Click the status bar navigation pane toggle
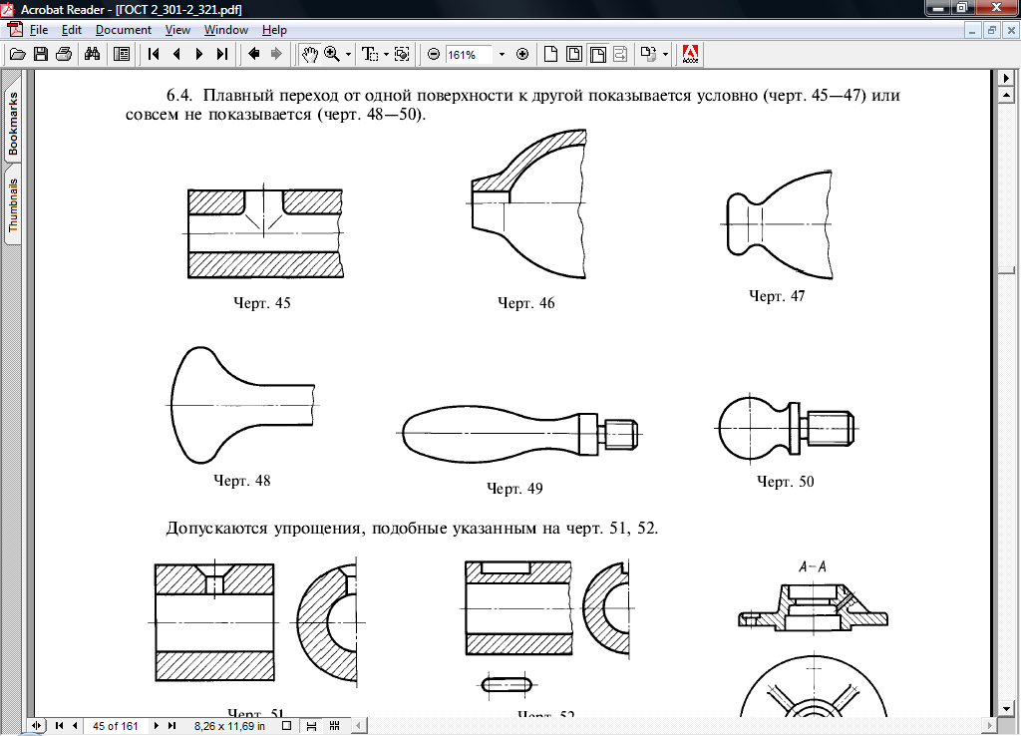The width and height of the screenshot is (1021, 736). pyautogui.click(x=37, y=726)
